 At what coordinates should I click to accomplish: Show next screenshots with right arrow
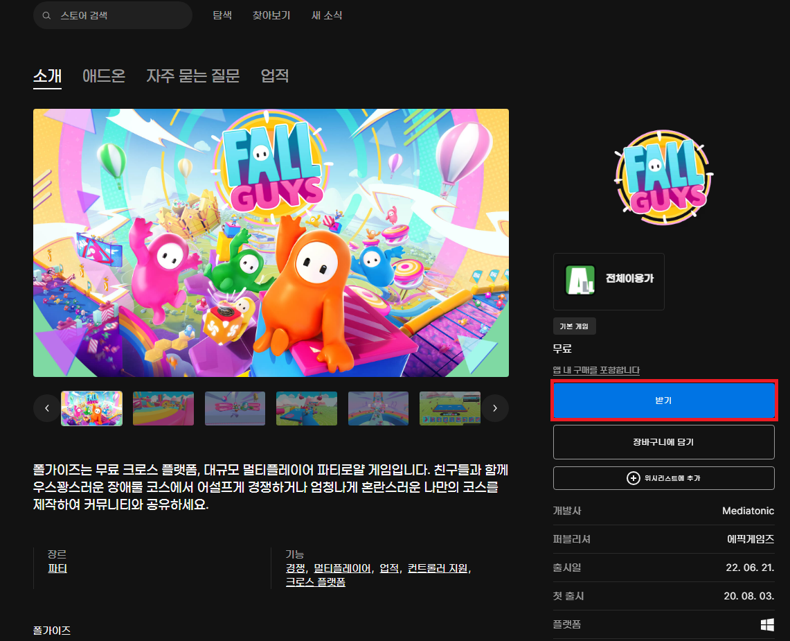click(495, 408)
